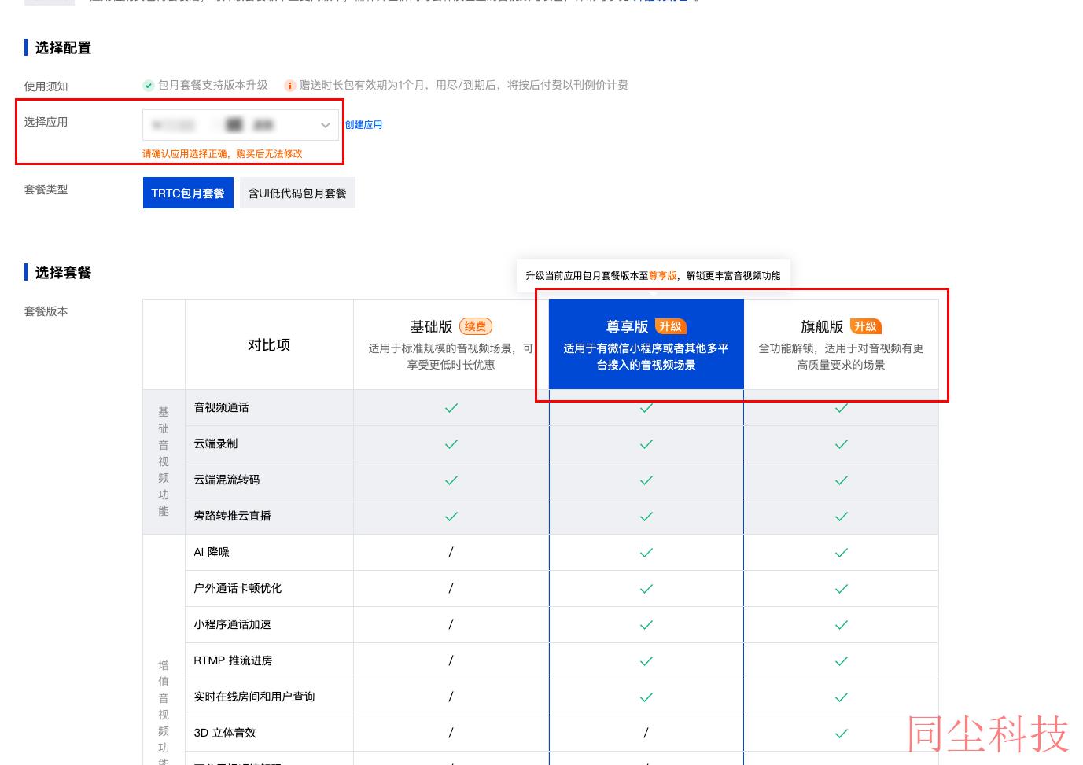Choose the 尊享版 plan column header
This screenshot has width=1083, height=765.
coord(646,344)
